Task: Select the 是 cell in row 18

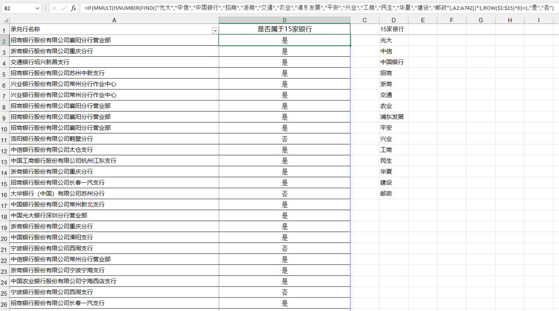Action: pos(284,215)
